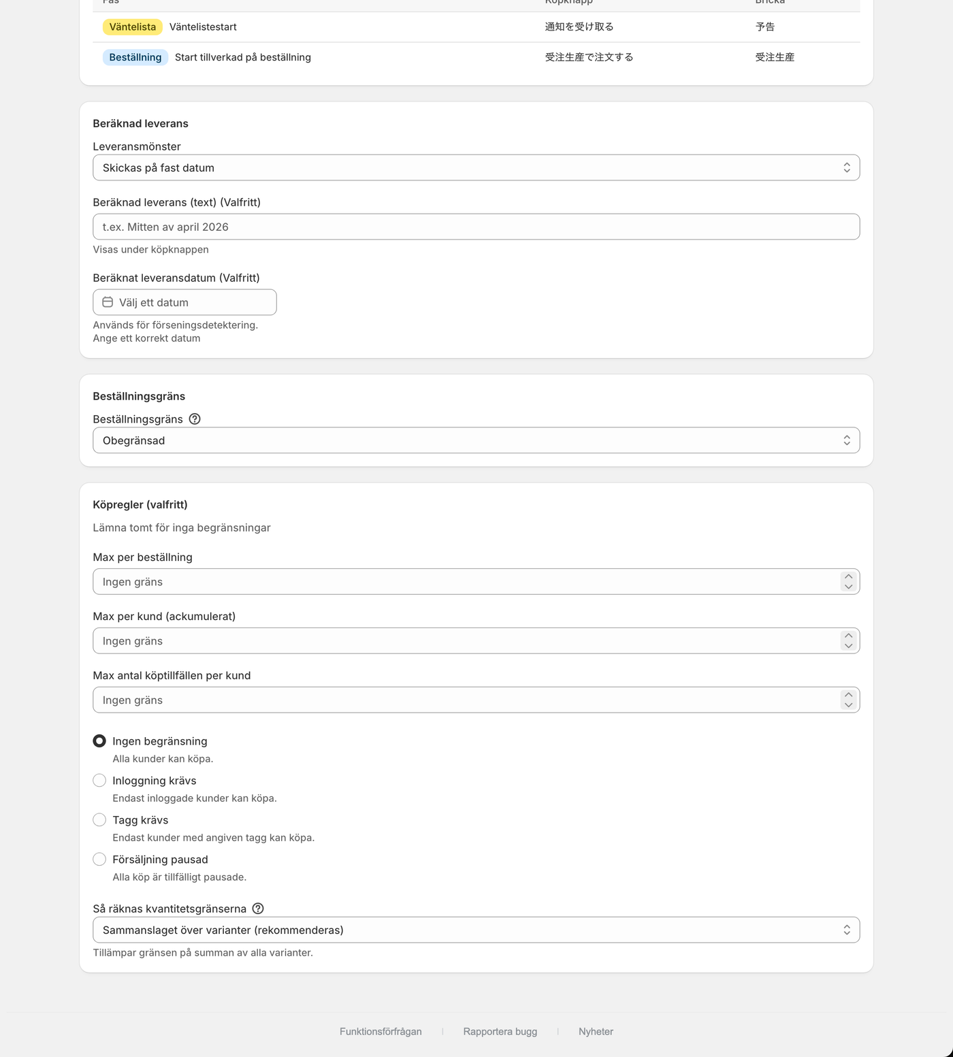Click the Beställning phase badge
953x1057 pixels.
click(x=135, y=57)
